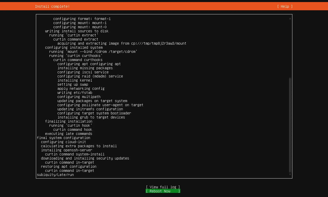Select 'downloading and installing security updates' line

(x=85, y=158)
